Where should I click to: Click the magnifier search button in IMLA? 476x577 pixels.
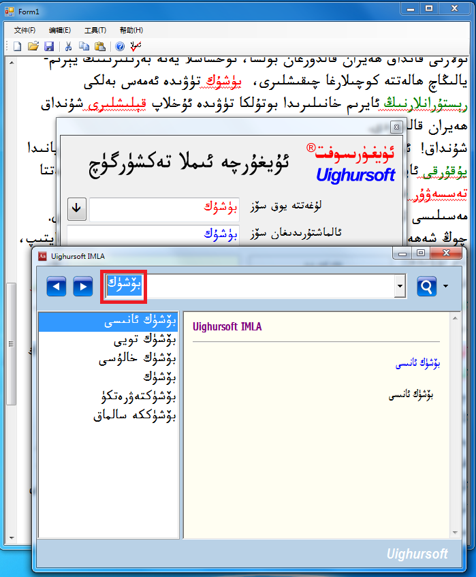pyautogui.click(x=427, y=286)
